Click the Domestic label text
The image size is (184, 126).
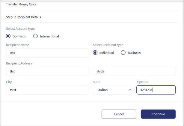click(19, 36)
